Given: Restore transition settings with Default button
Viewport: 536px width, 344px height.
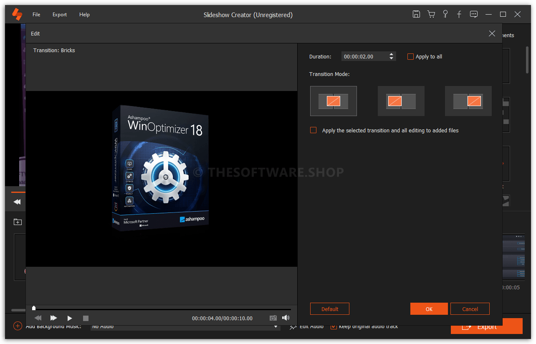Looking at the screenshot, I should tap(329, 309).
